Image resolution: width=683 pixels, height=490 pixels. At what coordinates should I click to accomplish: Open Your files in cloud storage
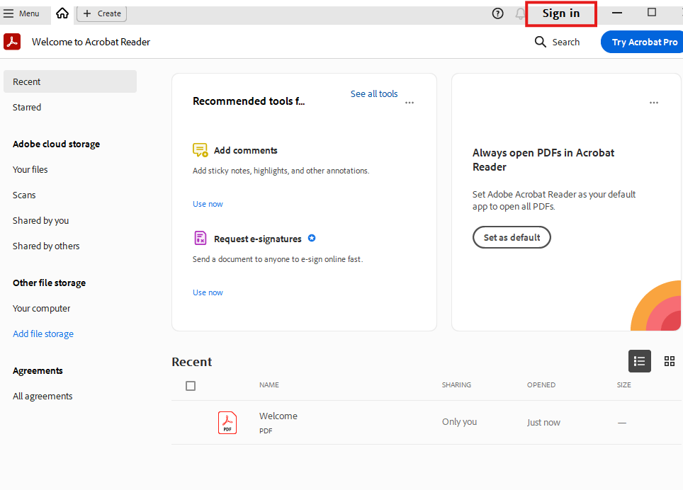[30, 169]
